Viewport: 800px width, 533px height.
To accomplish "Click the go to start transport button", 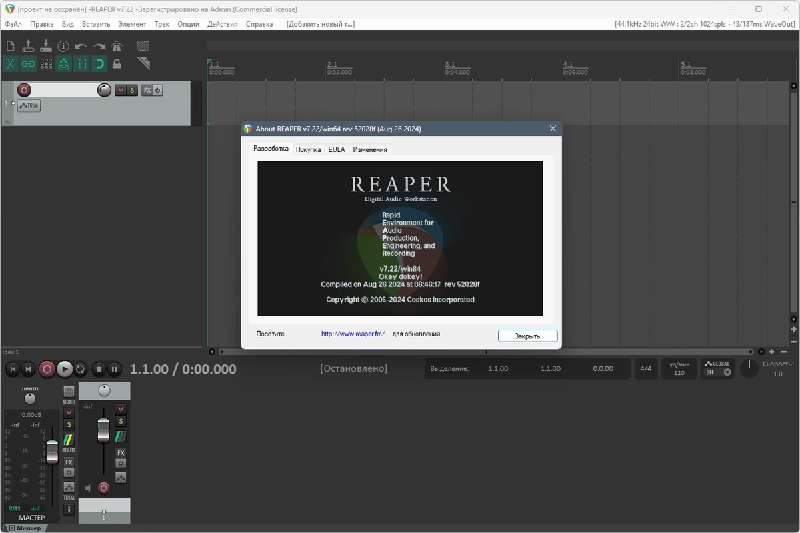I will click(13, 368).
